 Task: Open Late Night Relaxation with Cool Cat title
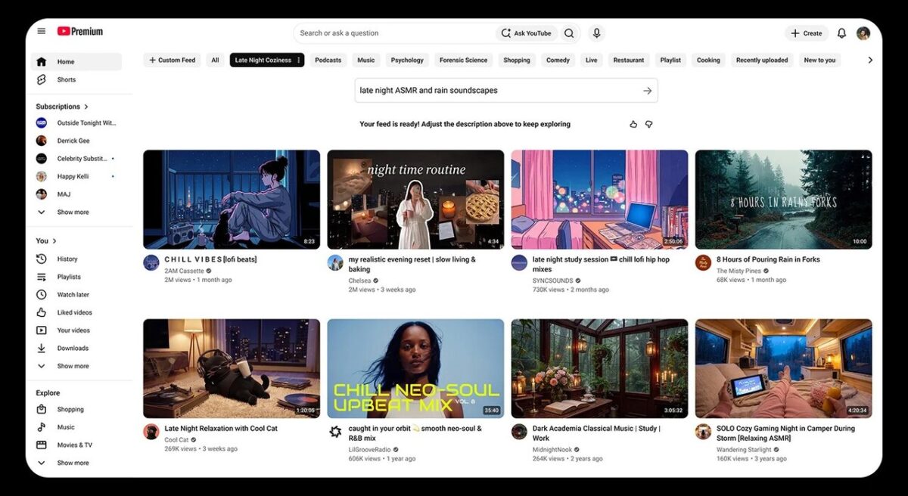(221, 429)
